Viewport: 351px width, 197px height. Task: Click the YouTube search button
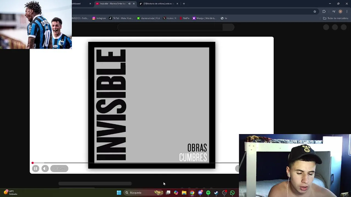228,27
